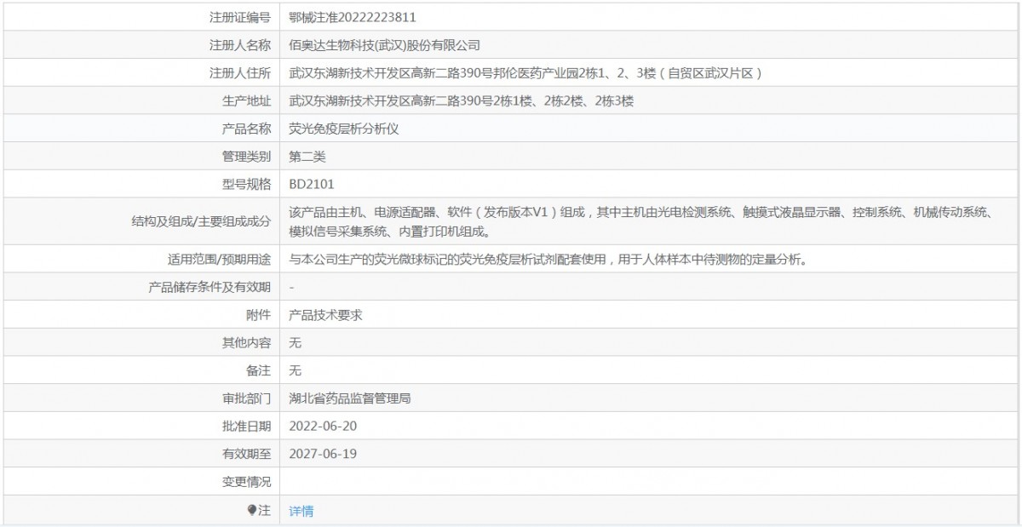Click the 产品储存条件及有效期 label
Screen dimensions: 1022x527
210,287
